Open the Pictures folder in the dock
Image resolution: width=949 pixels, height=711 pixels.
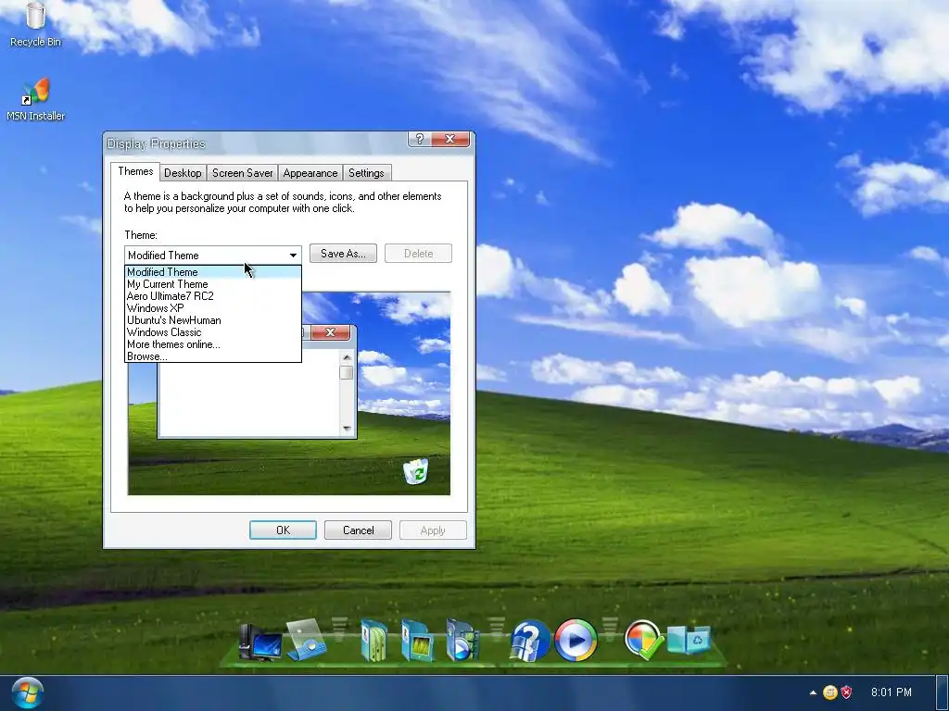pyautogui.click(x=417, y=641)
